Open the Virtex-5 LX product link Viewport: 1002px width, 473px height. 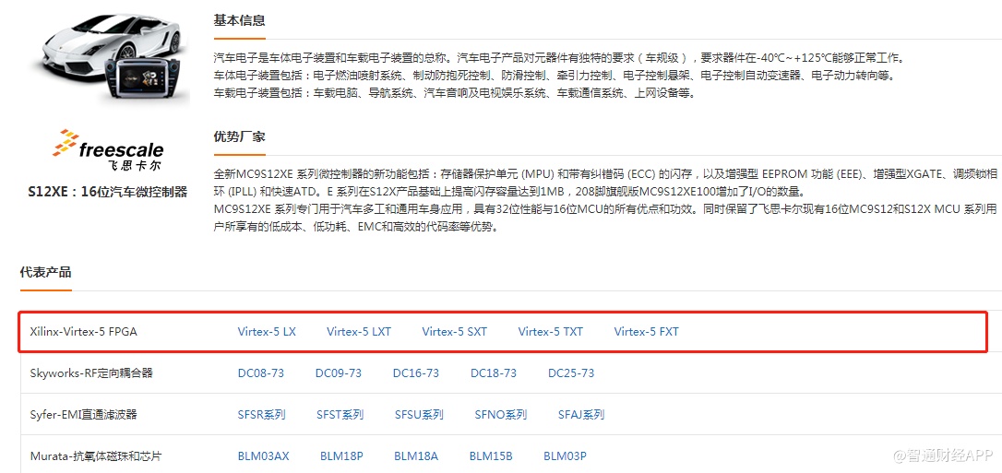267,332
